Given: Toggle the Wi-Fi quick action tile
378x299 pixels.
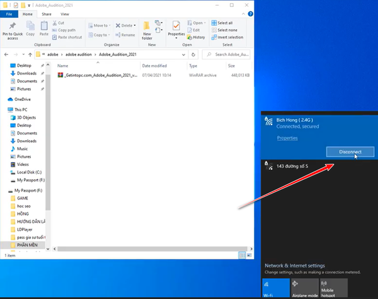Looking at the screenshot, I should click(x=276, y=288).
